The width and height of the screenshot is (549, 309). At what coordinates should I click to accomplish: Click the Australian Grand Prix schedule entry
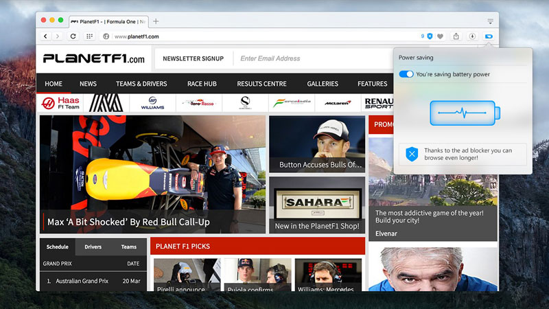[x=82, y=281]
